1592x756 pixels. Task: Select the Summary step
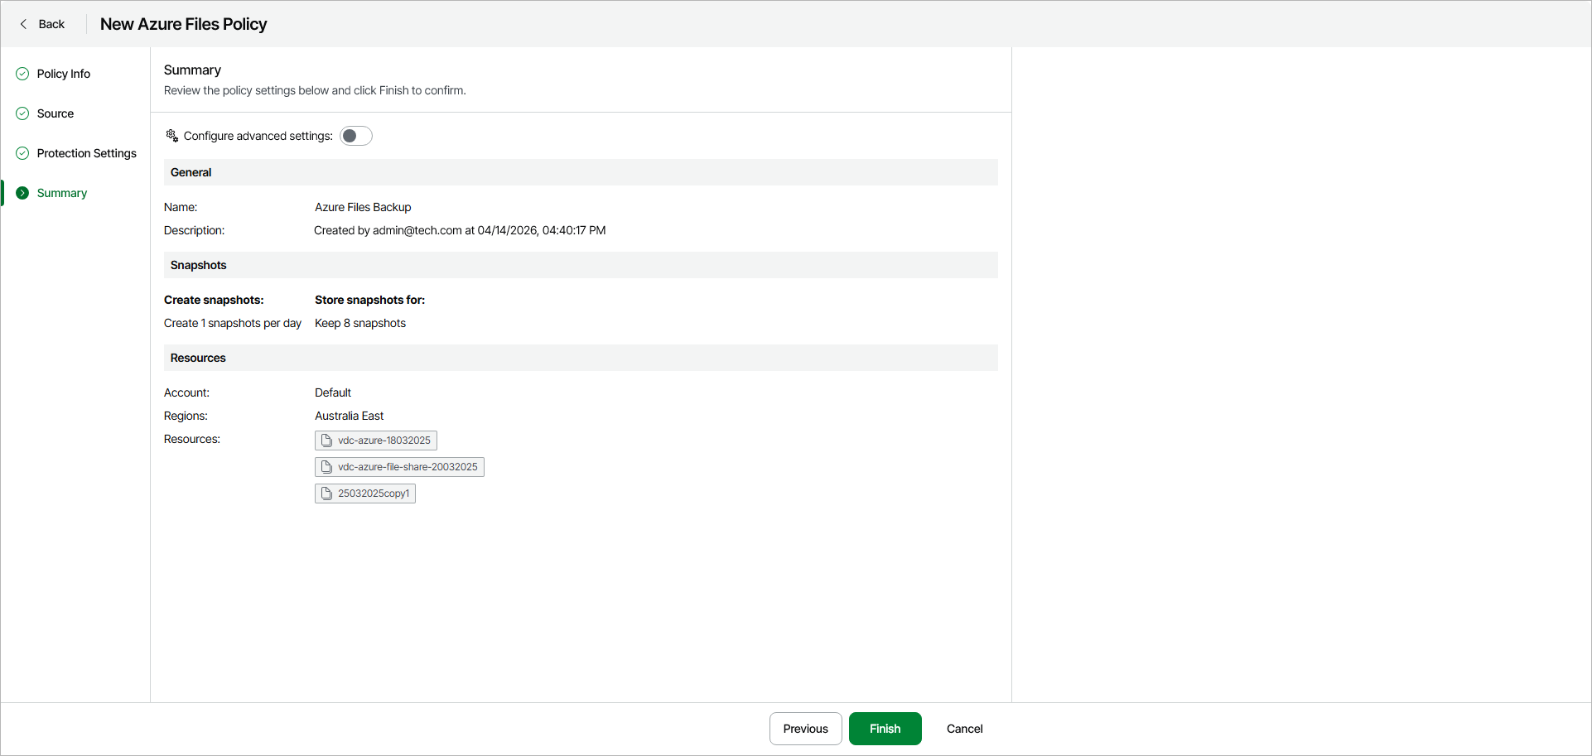click(62, 193)
